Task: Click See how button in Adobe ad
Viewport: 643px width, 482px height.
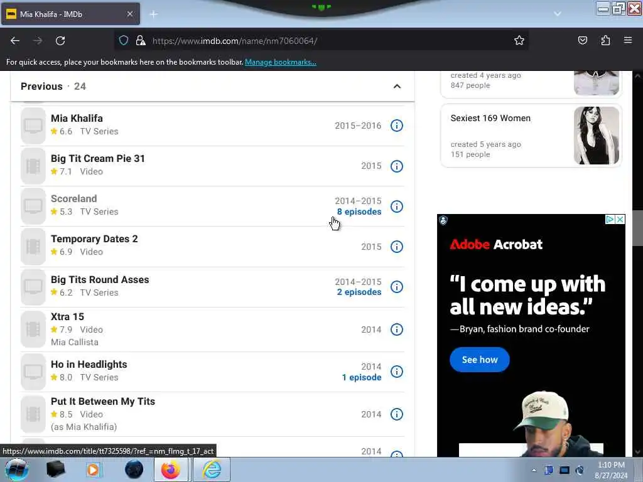Action: 479,360
